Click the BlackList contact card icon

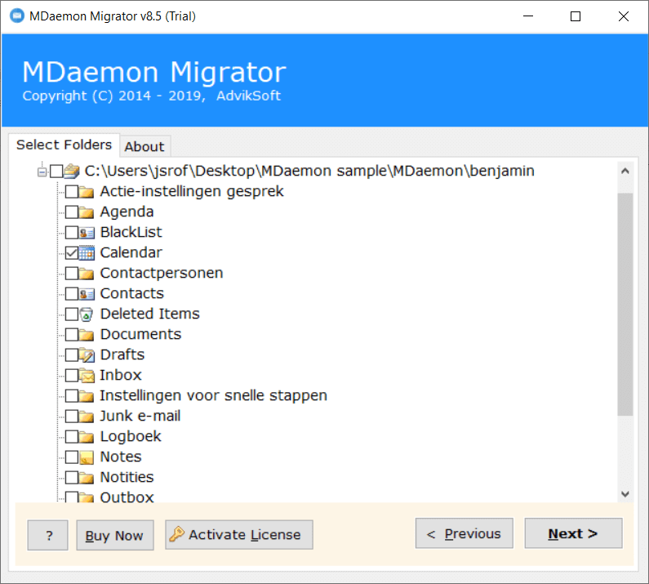click(x=87, y=233)
